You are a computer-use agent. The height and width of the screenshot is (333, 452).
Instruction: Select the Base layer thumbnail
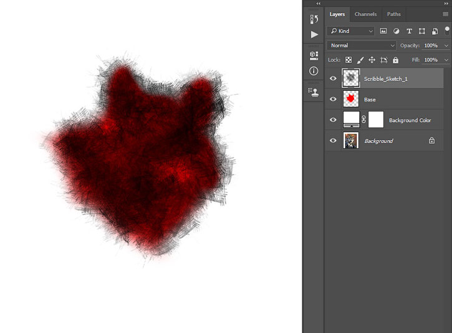(351, 99)
